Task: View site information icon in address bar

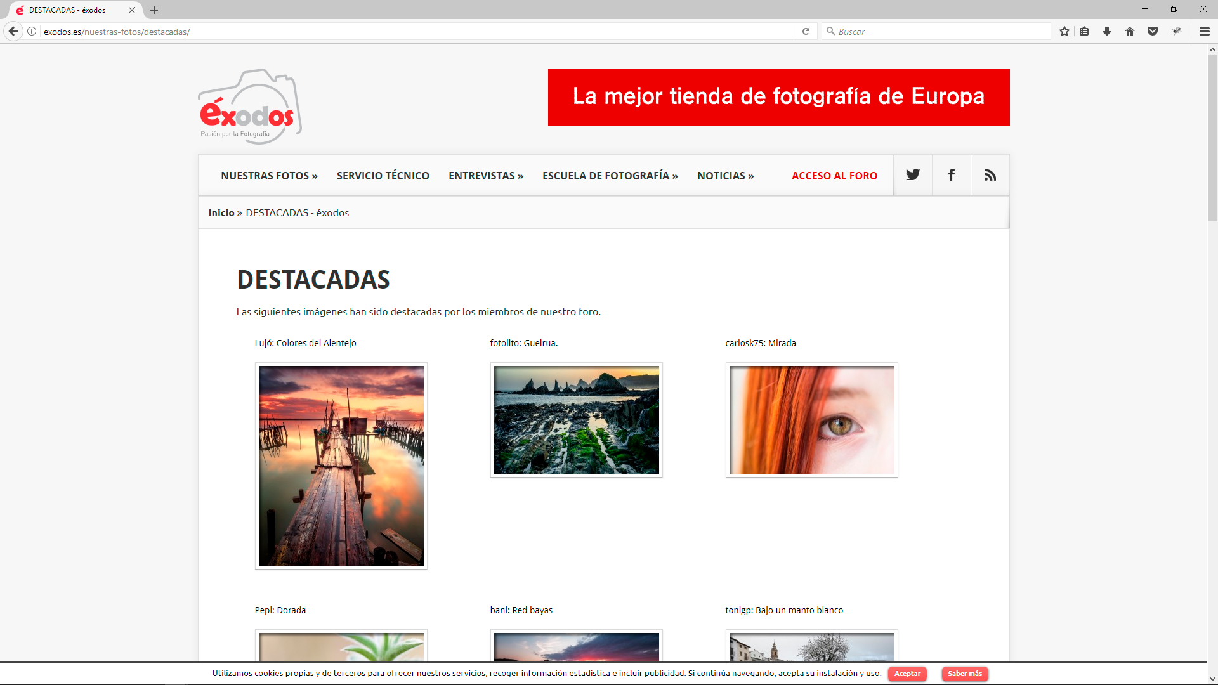Action: (32, 31)
